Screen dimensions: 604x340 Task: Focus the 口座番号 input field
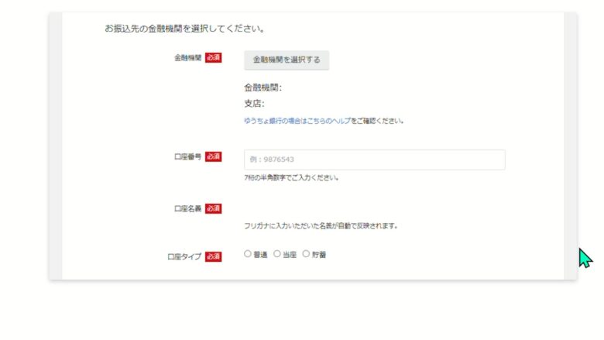[x=374, y=160]
